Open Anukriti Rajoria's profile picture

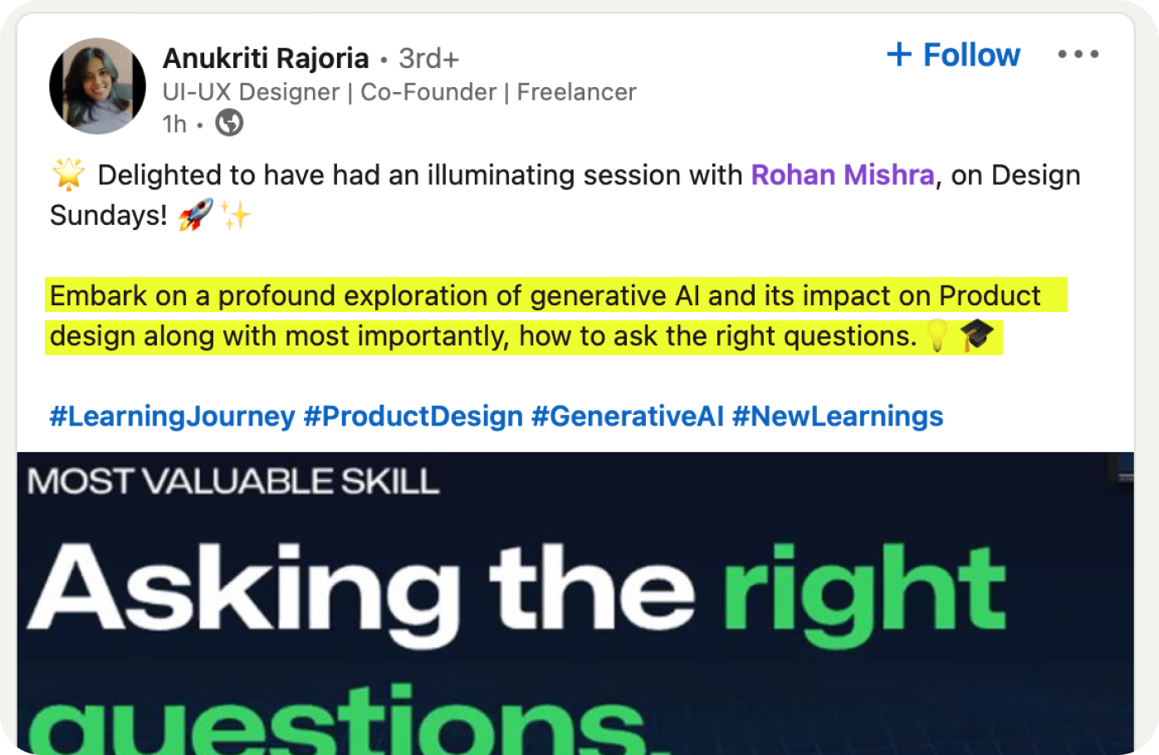(97, 85)
